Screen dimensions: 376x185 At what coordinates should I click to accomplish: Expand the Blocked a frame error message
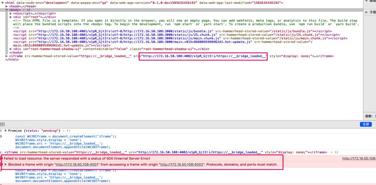(6, 164)
